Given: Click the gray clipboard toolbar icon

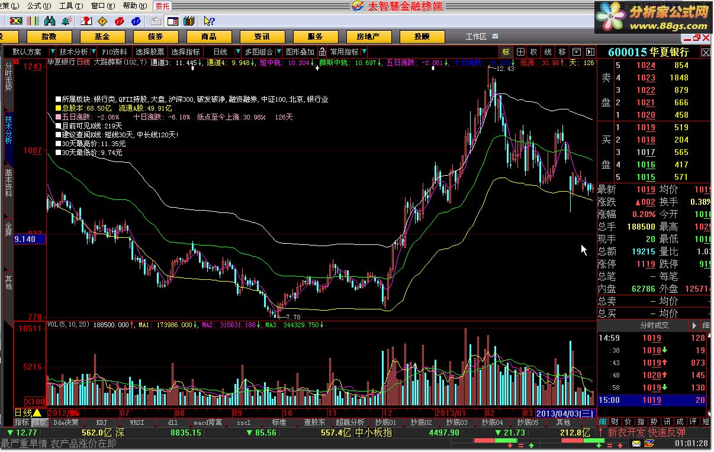Looking at the screenshot, I should [x=156, y=21].
